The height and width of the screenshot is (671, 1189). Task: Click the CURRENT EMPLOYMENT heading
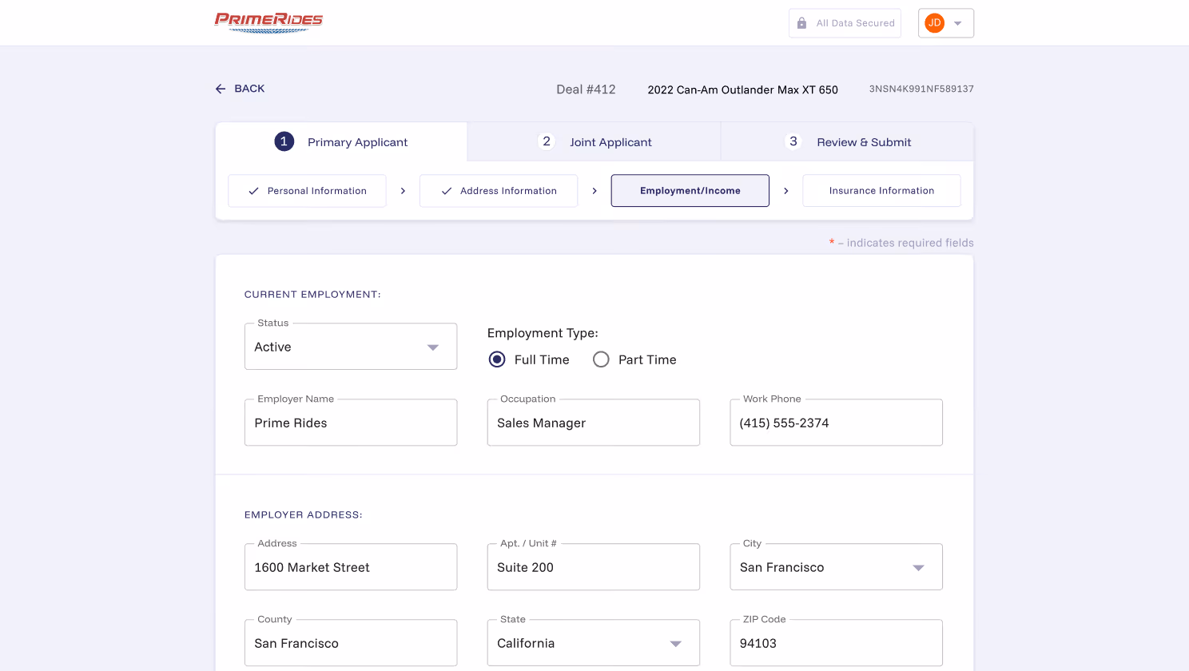(312, 295)
